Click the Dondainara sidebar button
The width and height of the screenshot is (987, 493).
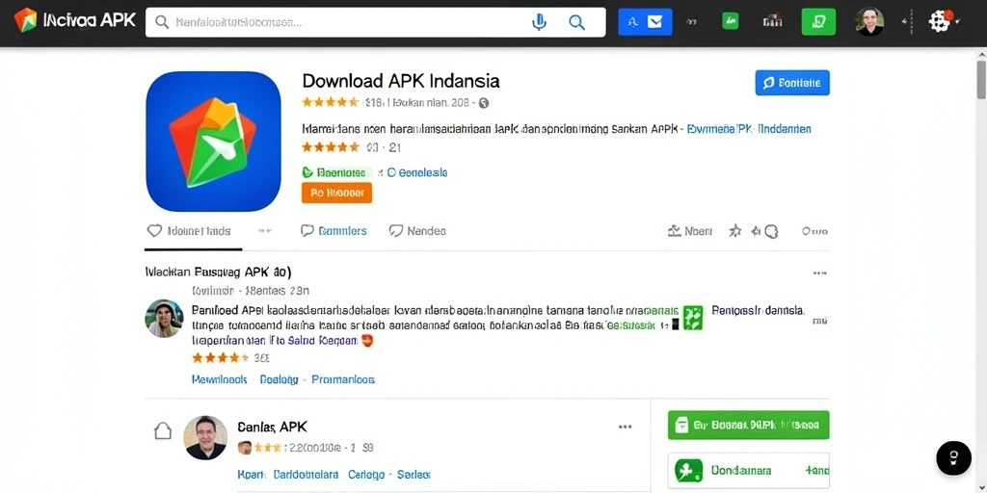(748, 470)
